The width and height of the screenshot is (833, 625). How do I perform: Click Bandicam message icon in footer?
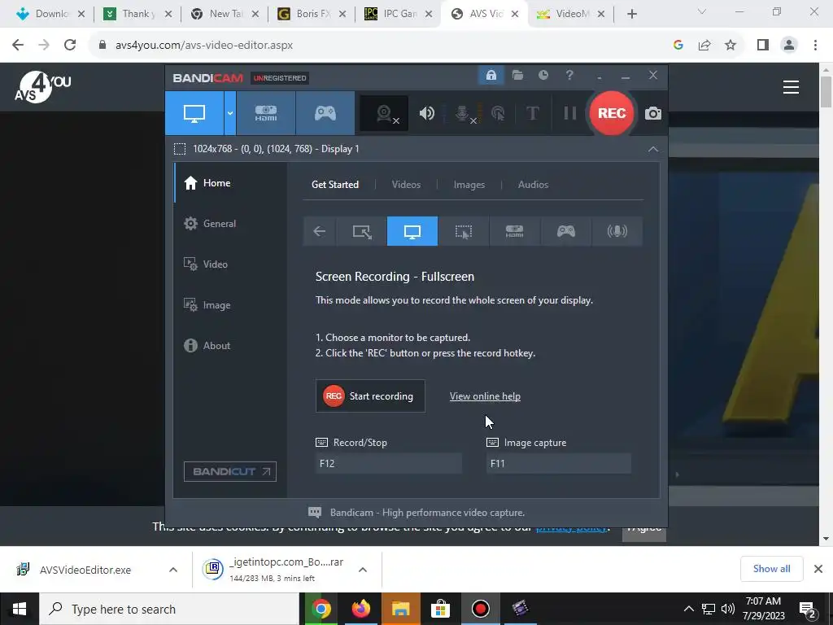pyautogui.click(x=315, y=513)
